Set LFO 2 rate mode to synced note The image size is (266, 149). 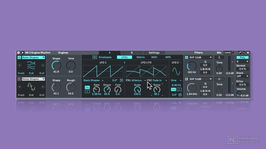point(179,89)
